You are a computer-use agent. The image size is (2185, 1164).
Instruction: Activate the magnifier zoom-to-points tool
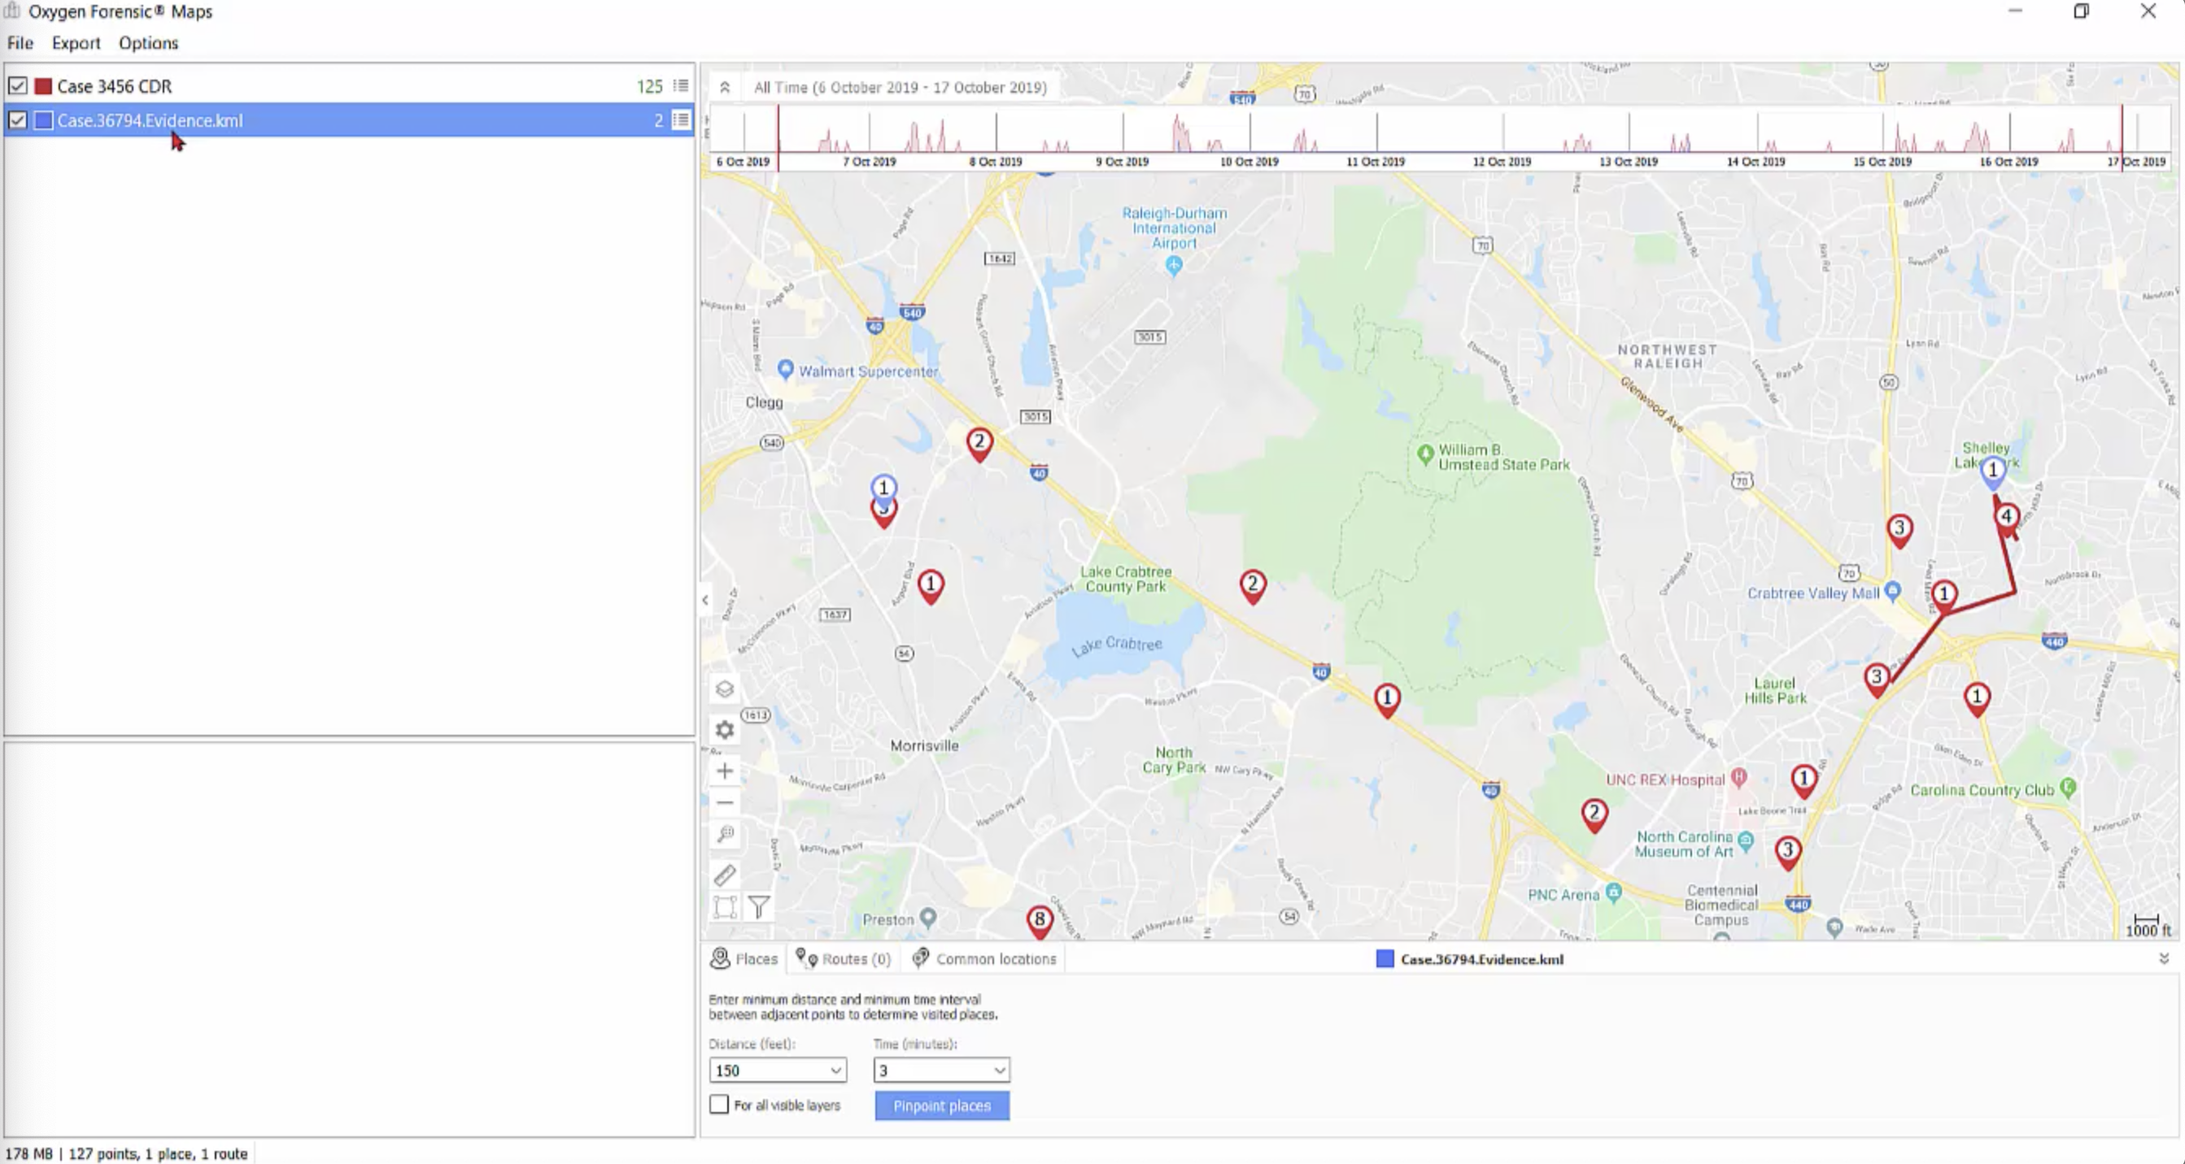tap(724, 834)
